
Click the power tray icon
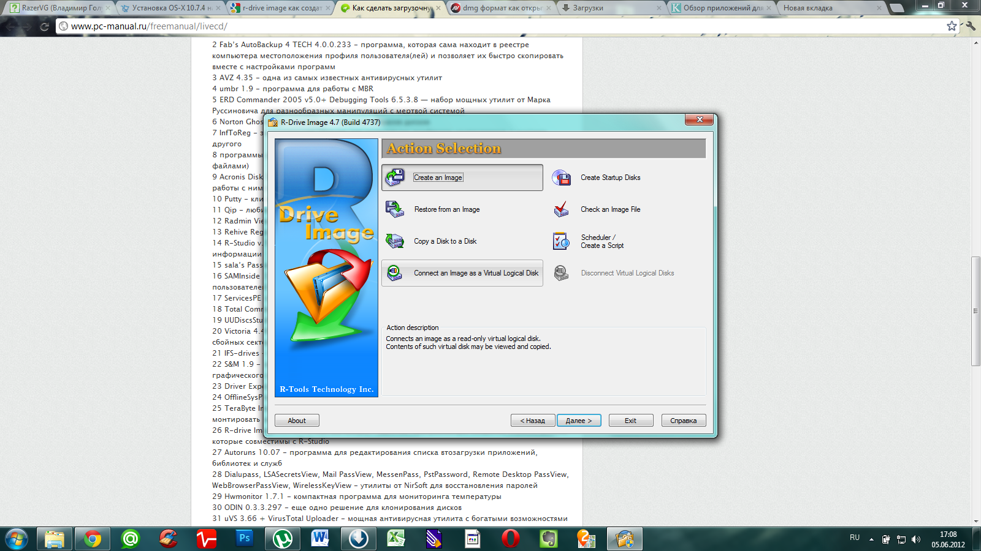click(x=886, y=539)
